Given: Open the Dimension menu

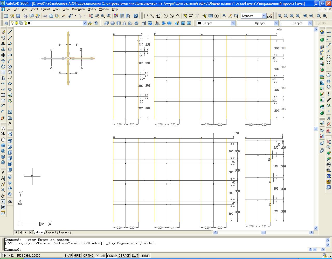Looking at the screenshot, I should 78,9.
